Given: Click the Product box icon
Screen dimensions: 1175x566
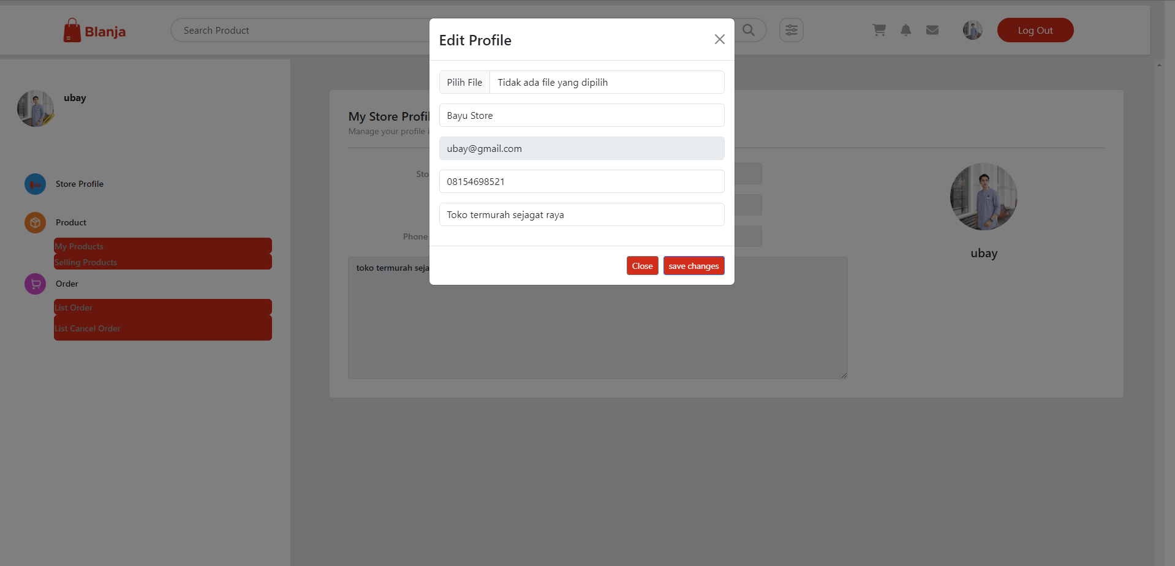Looking at the screenshot, I should (35, 222).
